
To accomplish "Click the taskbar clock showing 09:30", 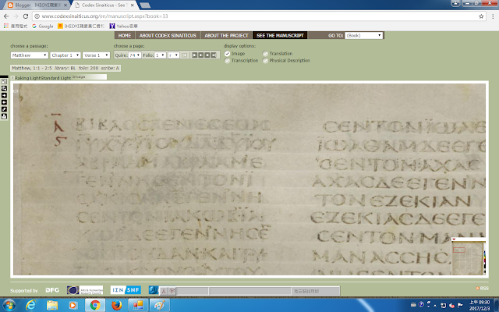I will [x=480, y=305].
